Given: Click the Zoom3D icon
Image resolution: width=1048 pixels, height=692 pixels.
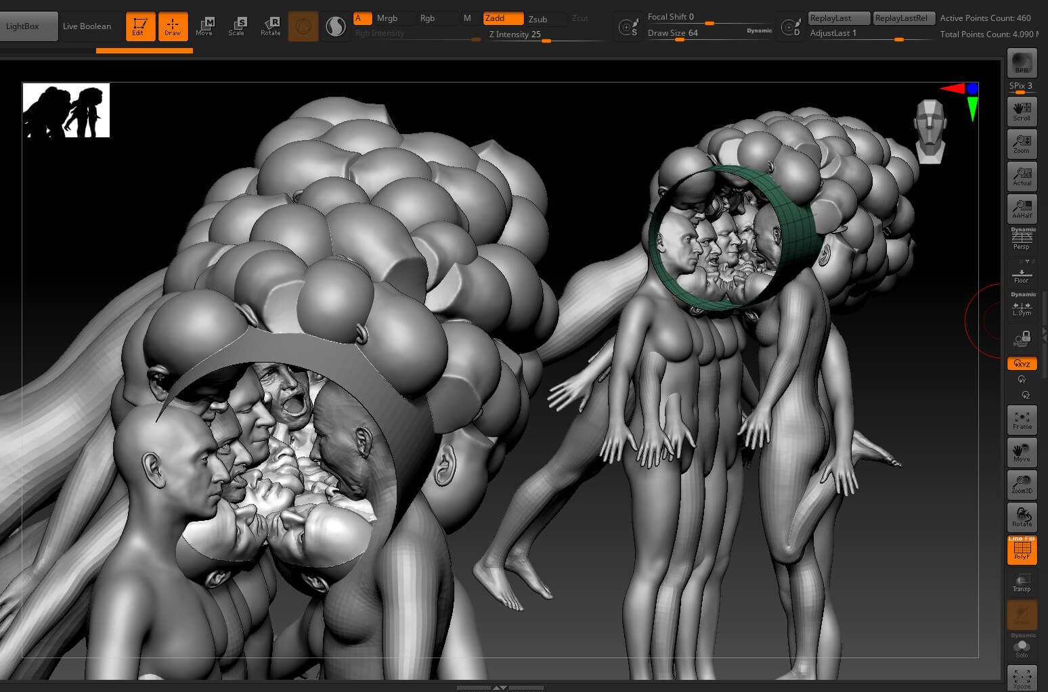Looking at the screenshot, I should point(1022,484).
